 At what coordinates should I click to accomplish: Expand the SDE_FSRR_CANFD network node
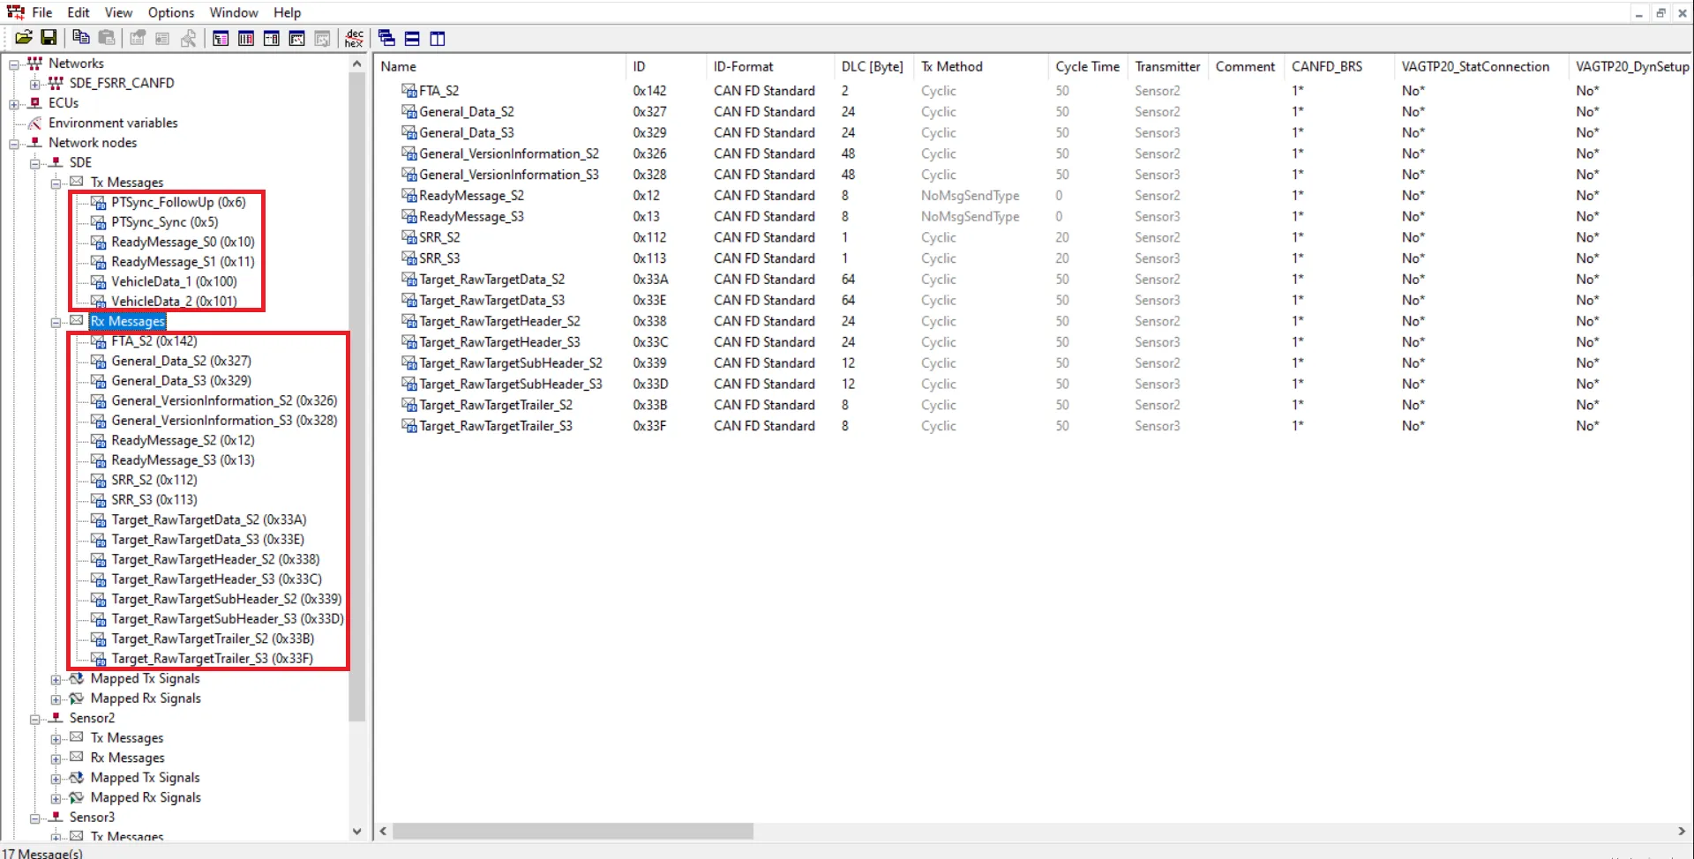[x=35, y=84]
